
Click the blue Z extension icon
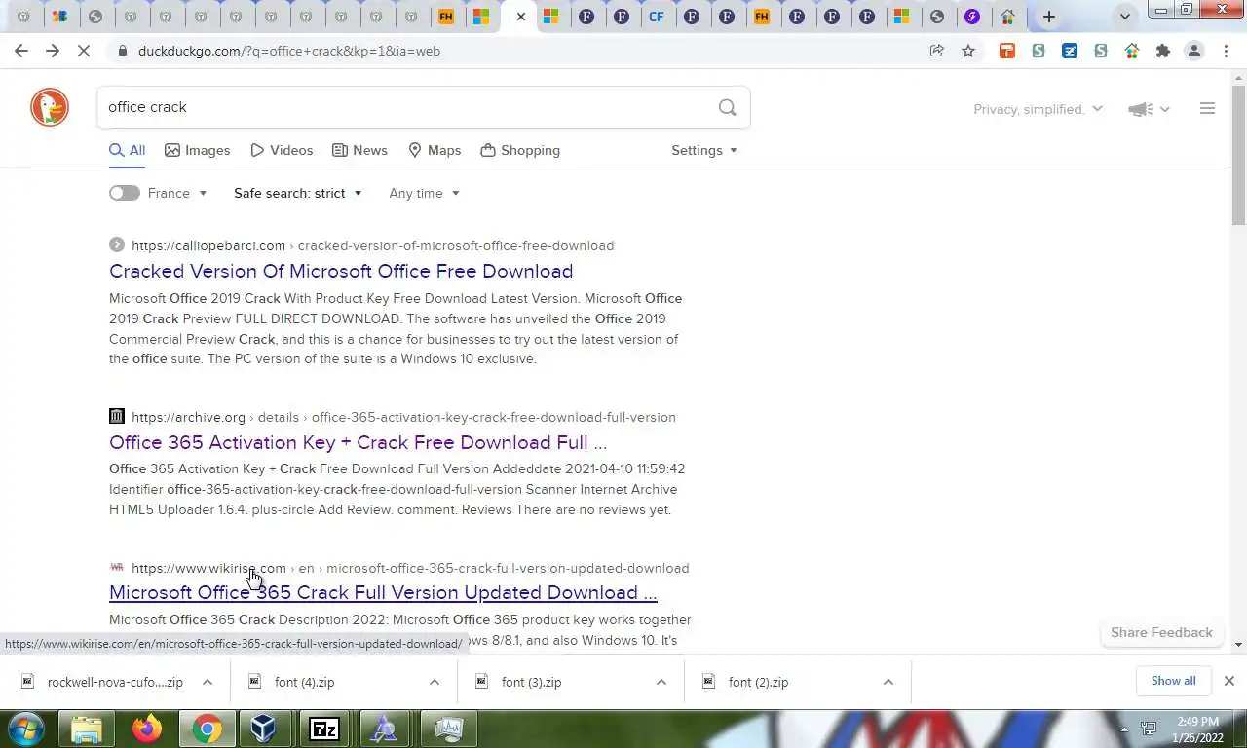(1070, 51)
